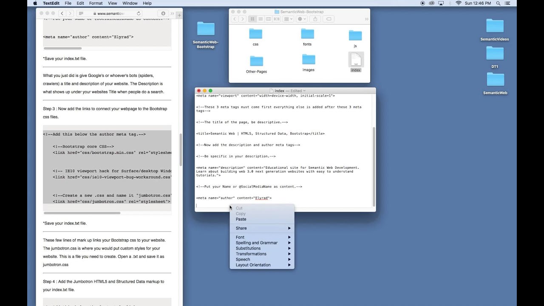Expand Share submenu in context menu

pos(262,228)
